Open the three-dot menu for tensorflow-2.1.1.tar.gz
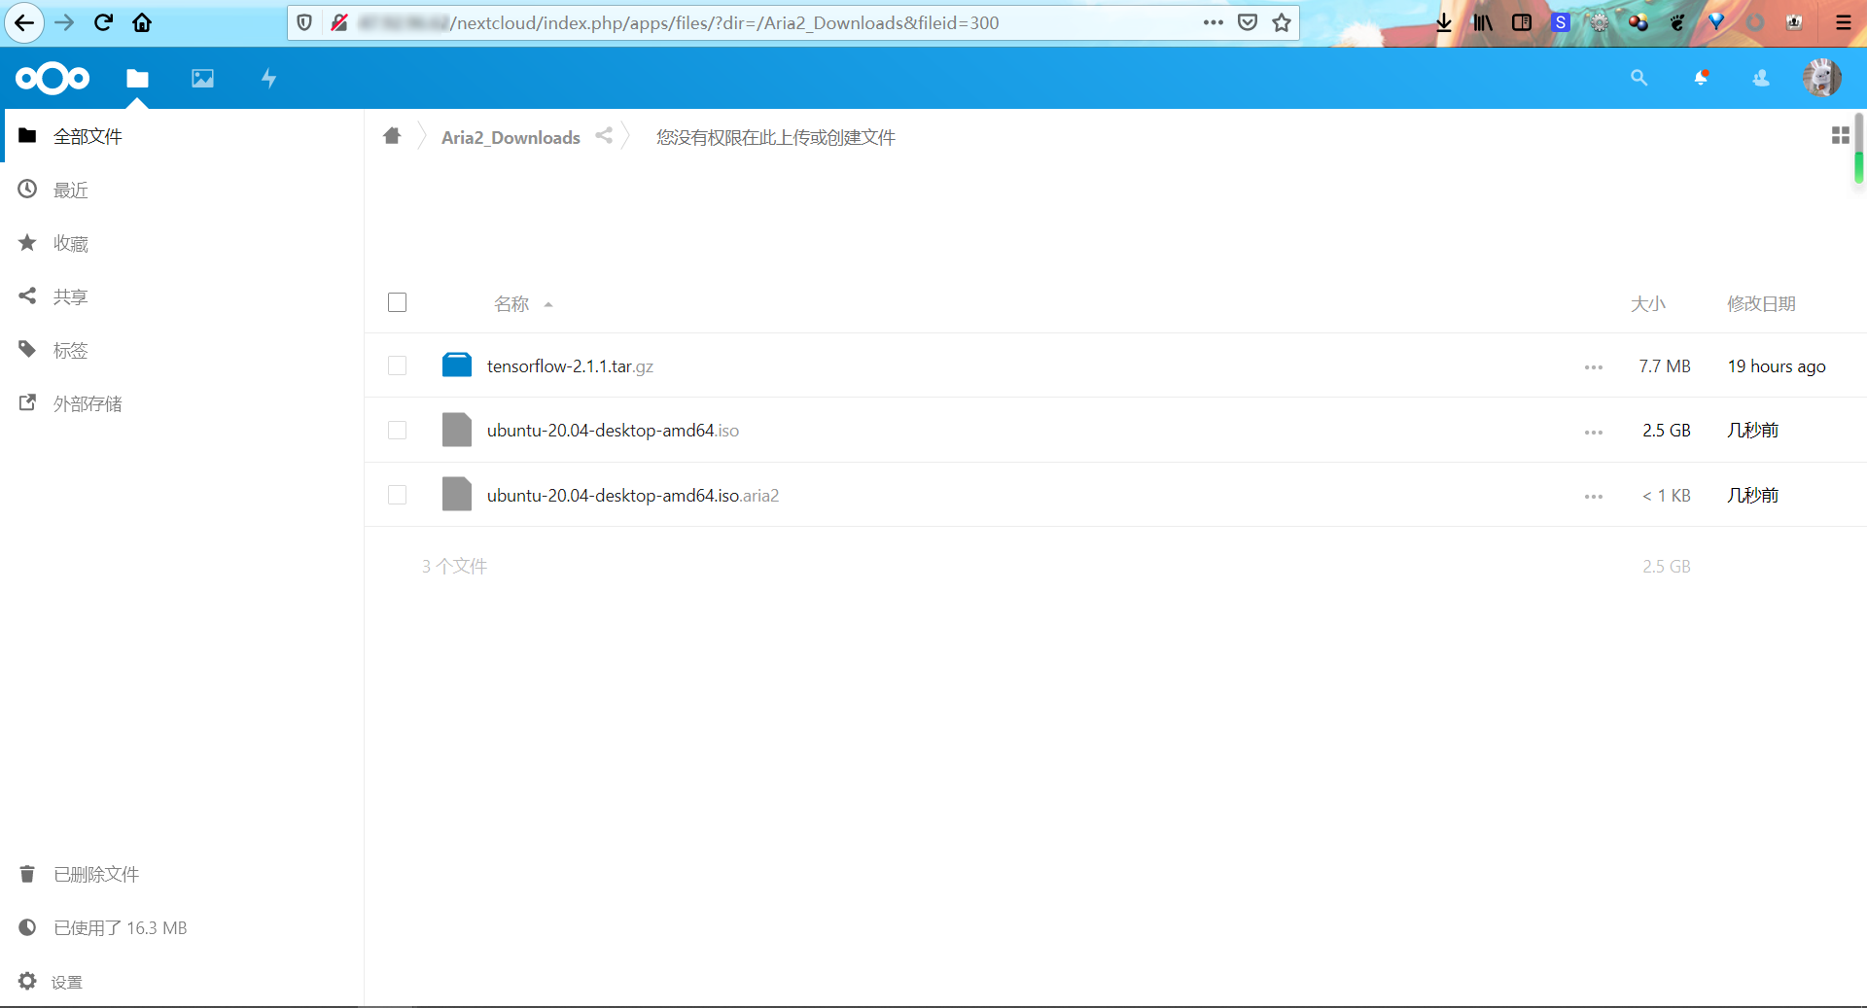 [x=1592, y=366]
